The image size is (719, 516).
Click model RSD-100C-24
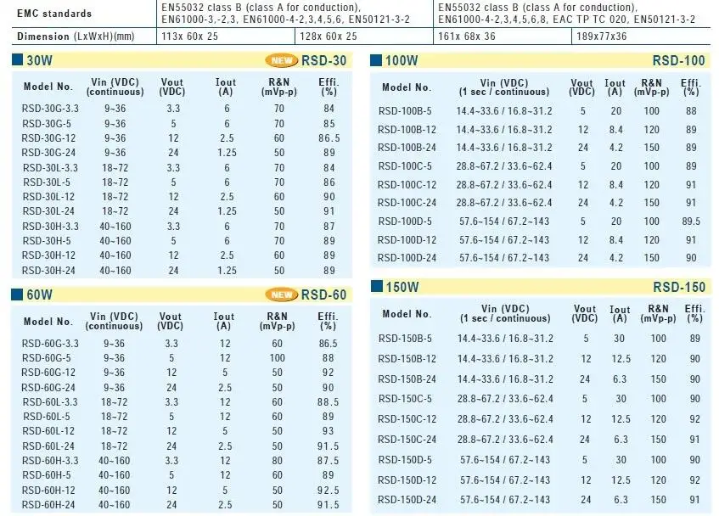407,203
